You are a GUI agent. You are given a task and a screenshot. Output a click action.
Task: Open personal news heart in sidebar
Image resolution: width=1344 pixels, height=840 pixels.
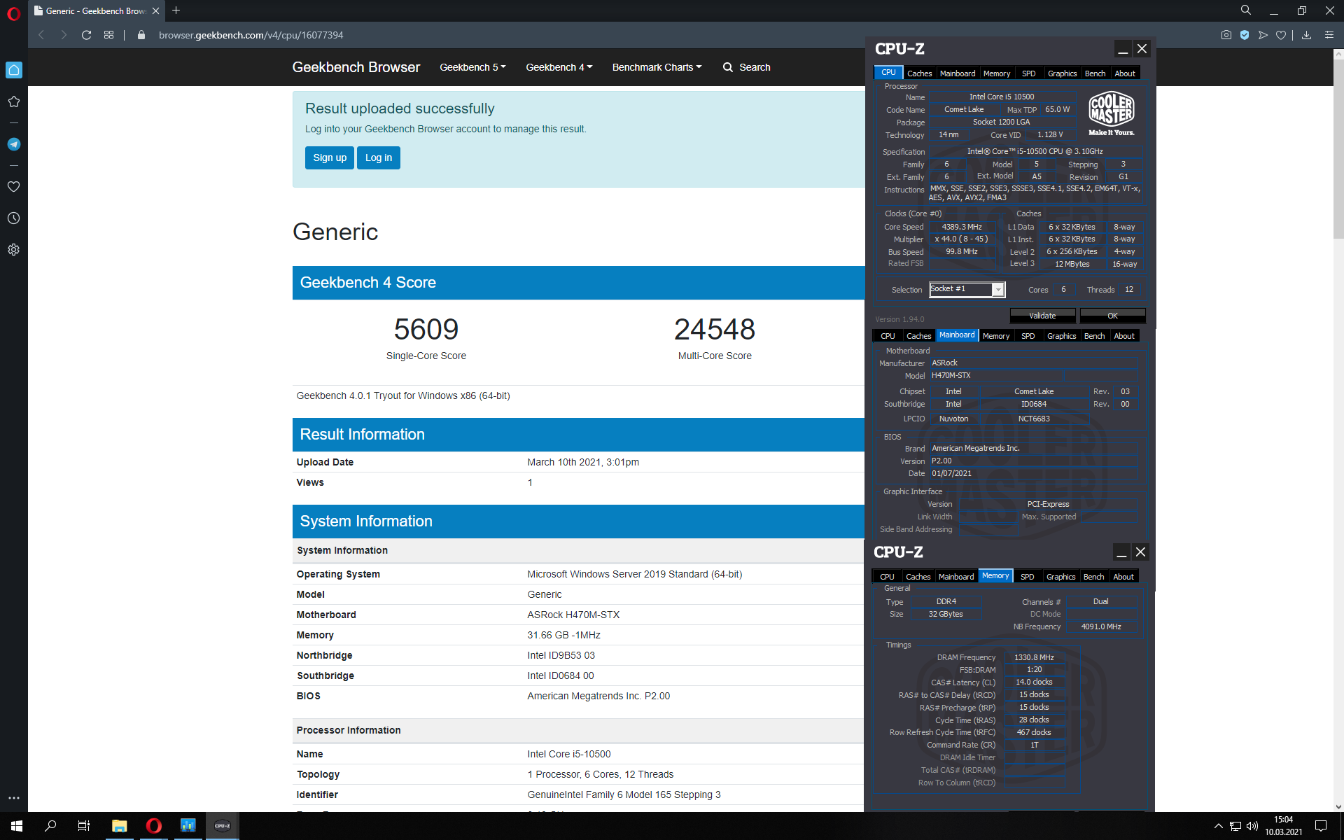14,187
